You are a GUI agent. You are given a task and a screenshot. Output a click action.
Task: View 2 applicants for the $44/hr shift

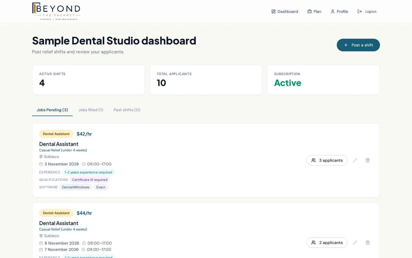[327, 243]
